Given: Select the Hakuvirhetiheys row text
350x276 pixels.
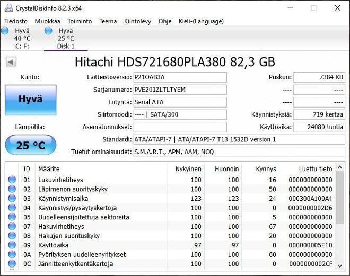Looking at the screenshot, I should pos(61,226).
